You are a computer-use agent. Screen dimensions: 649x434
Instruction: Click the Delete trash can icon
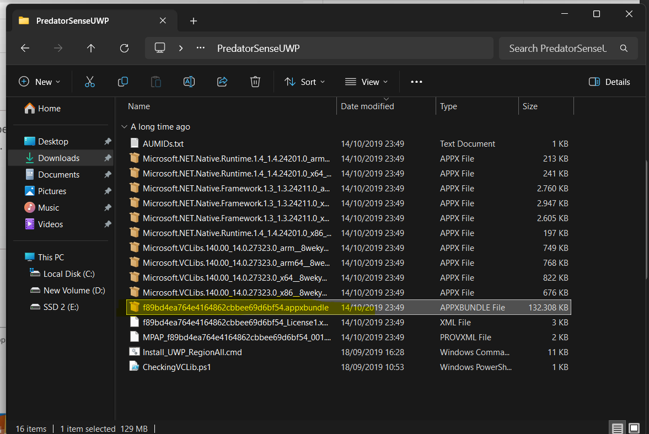pos(255,82)
